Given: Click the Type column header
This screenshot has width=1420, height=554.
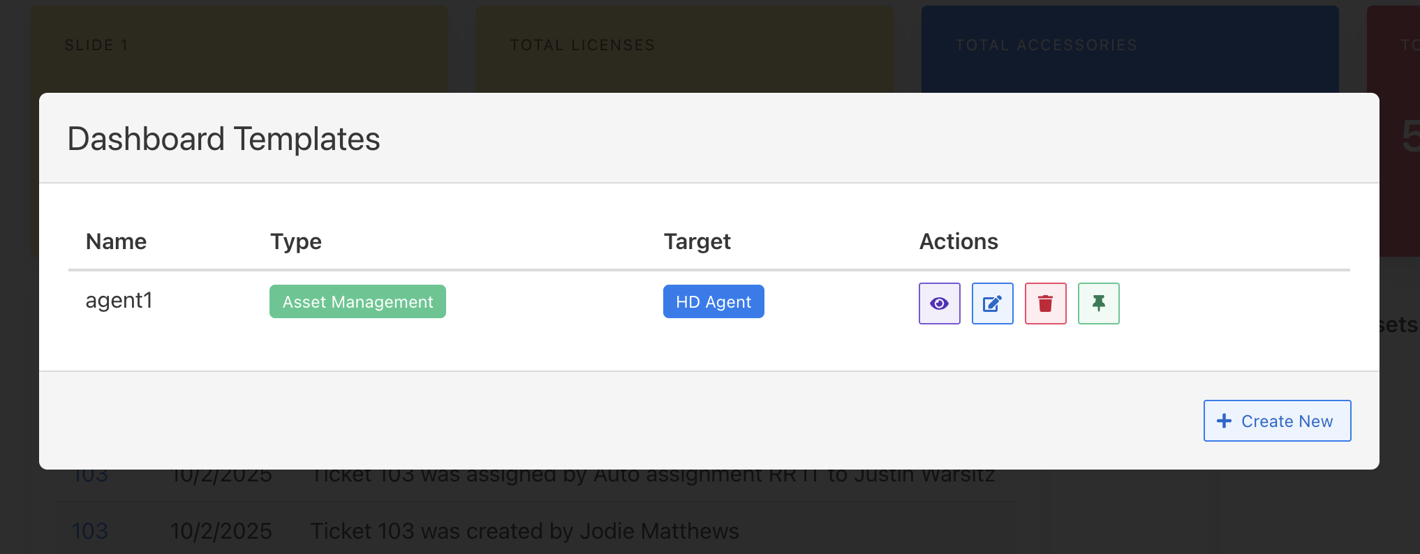Looking at the screenshot, I should click(296, 241).
